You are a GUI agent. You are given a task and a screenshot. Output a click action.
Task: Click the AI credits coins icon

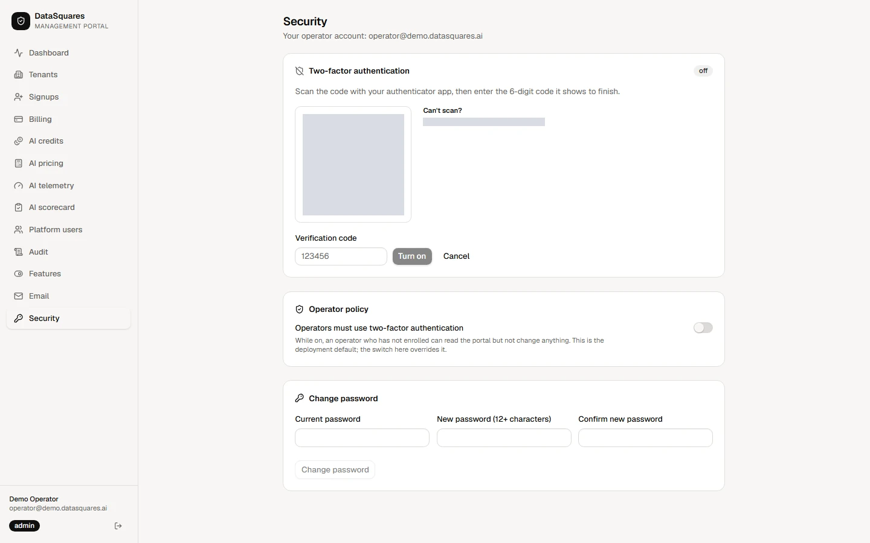pyautogui.click(x=19, y=141)
